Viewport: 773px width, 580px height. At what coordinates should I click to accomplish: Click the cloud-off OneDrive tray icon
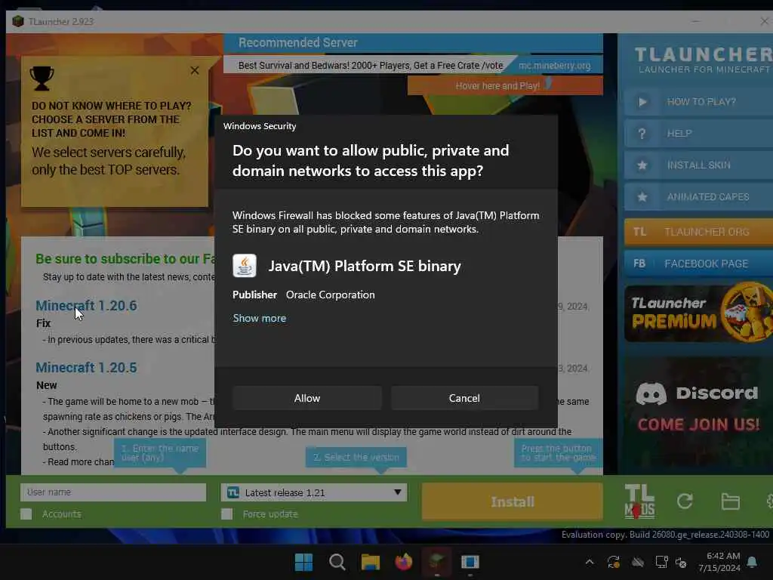tap(638, 562)
